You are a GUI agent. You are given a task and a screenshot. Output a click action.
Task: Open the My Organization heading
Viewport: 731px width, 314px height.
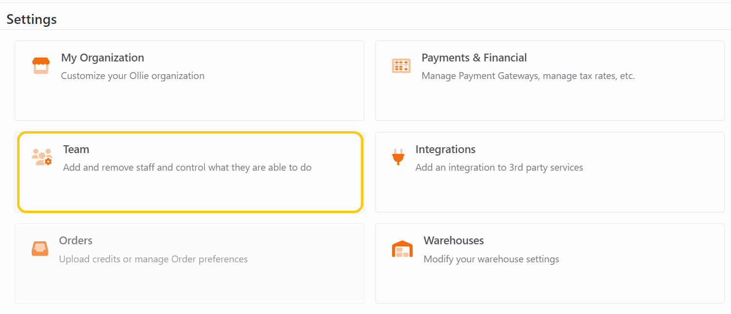[102, 58]
